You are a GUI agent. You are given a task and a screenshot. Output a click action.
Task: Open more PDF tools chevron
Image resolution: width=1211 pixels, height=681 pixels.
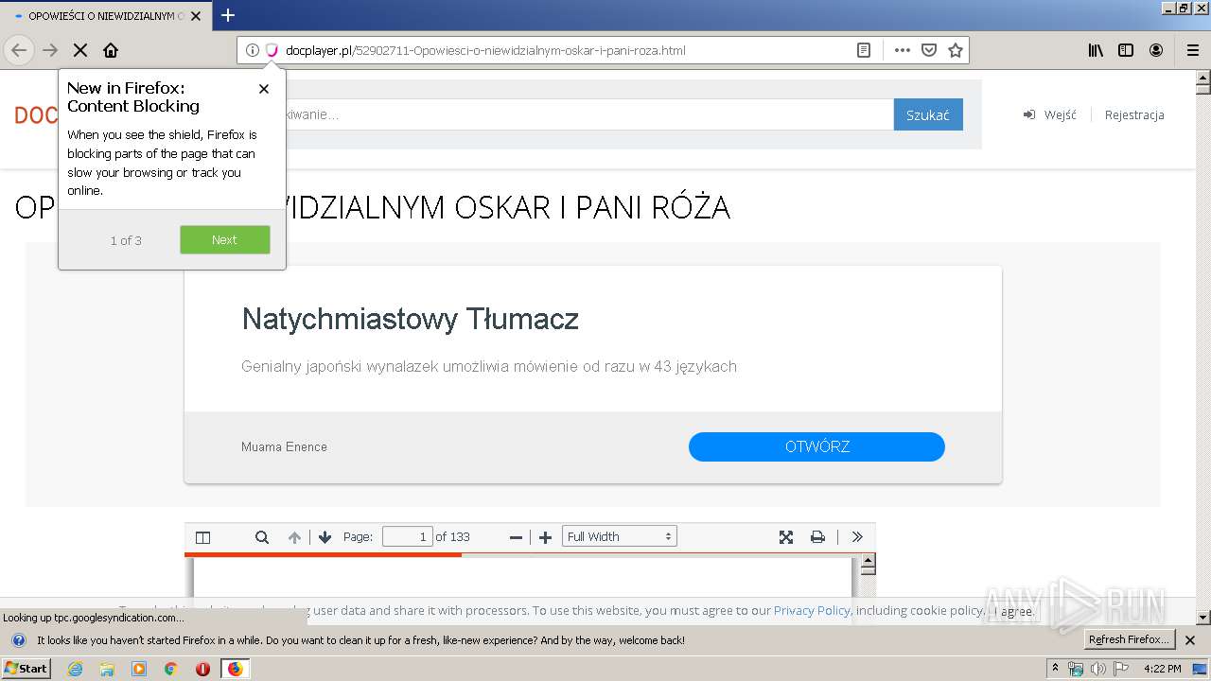[857, 537]
